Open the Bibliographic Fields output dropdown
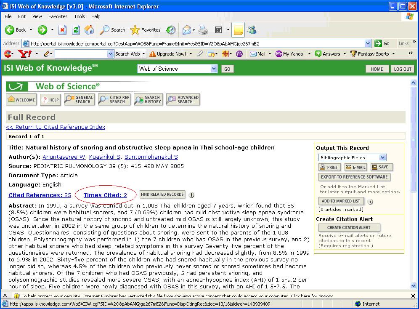This screenshot has width=419, height=309. [x=383, y=157]
